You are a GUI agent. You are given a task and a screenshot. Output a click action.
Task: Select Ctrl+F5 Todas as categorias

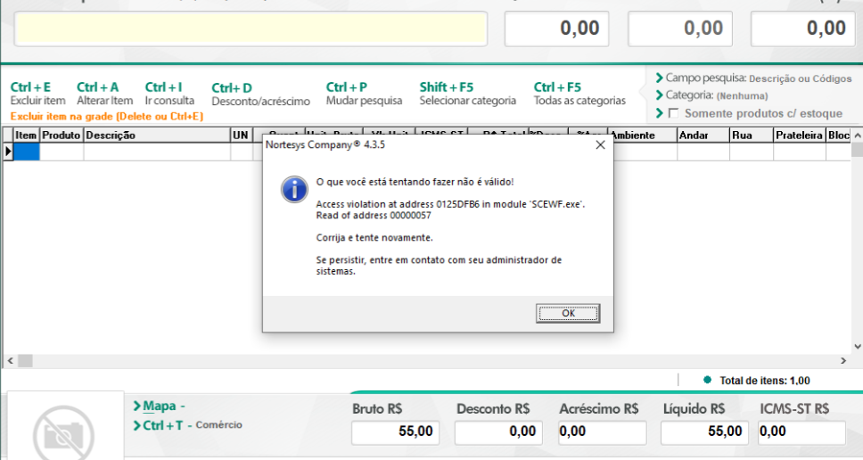point(579,94)
